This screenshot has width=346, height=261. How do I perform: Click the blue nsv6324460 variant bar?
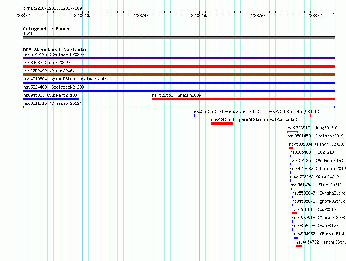(179, 91)
